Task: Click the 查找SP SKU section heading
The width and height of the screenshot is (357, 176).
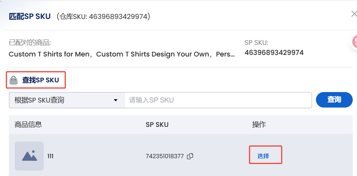Action: click(40, 80)
